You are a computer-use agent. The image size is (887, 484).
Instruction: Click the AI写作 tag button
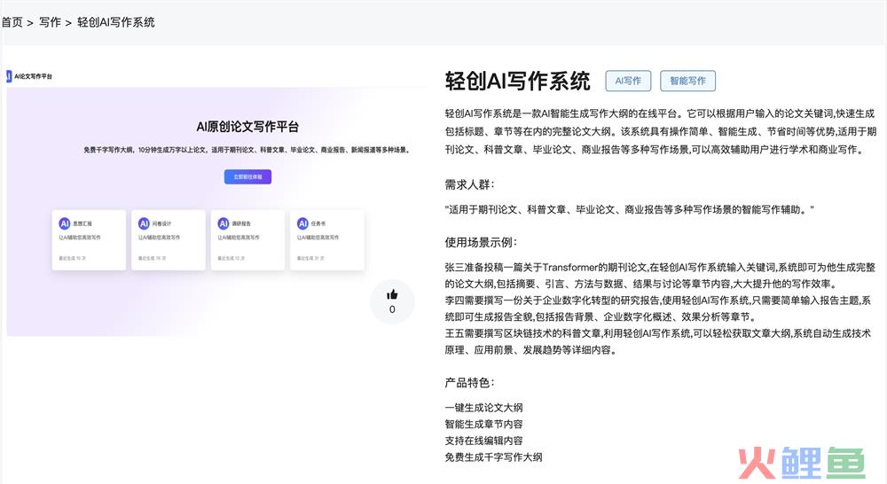[628, 81]
